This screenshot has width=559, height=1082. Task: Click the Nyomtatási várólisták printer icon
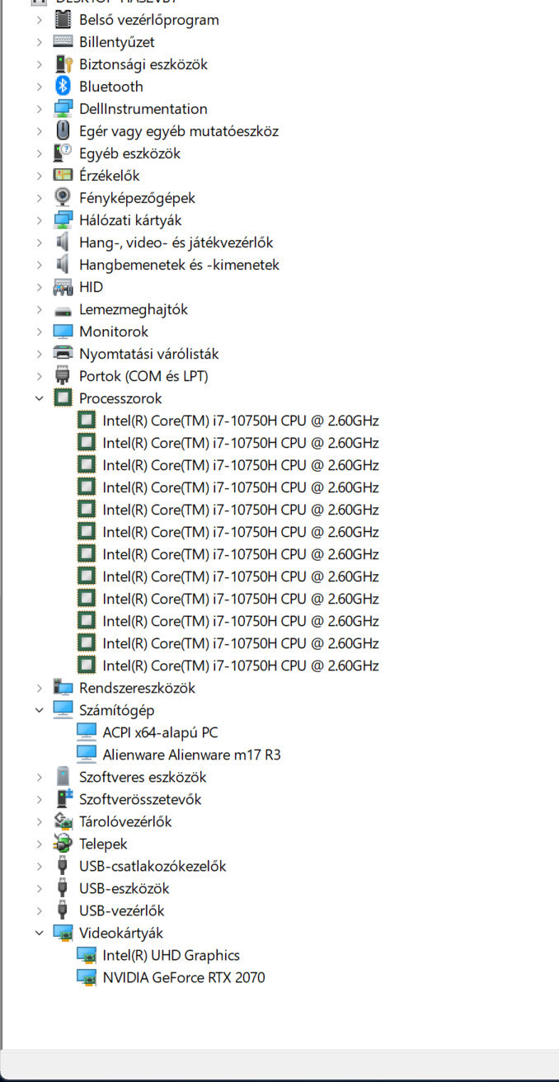coord(63,354)
